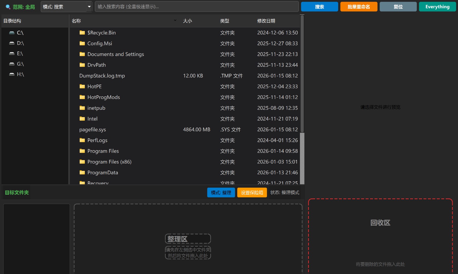Select the D:\ drive icon in tree
This screenshot has height=274, width=458.
(x=12, y=43)
